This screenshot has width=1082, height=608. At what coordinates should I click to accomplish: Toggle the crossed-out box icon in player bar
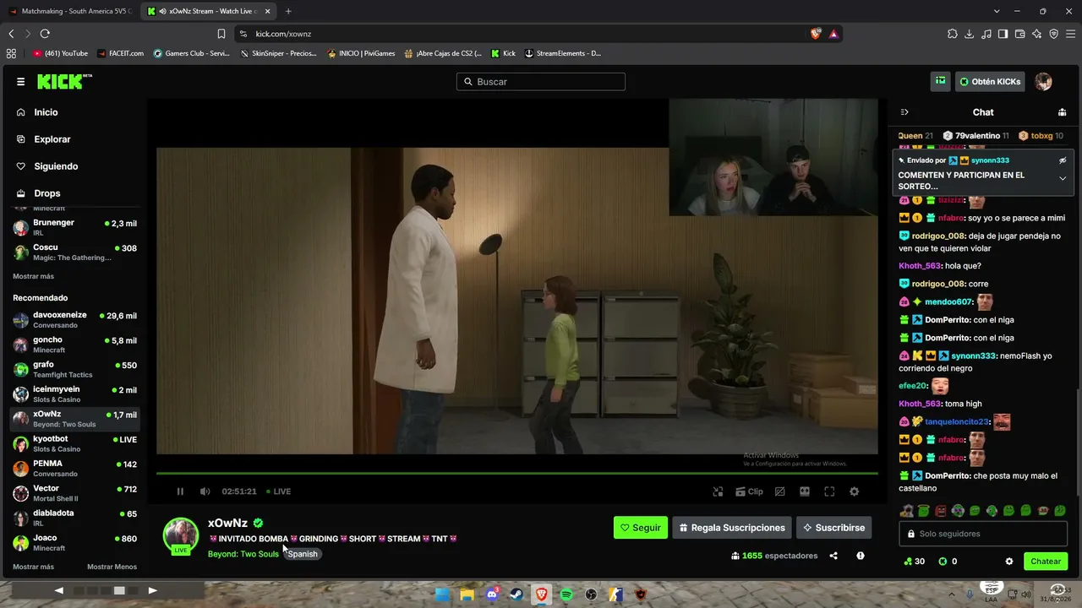click(779, 491)
